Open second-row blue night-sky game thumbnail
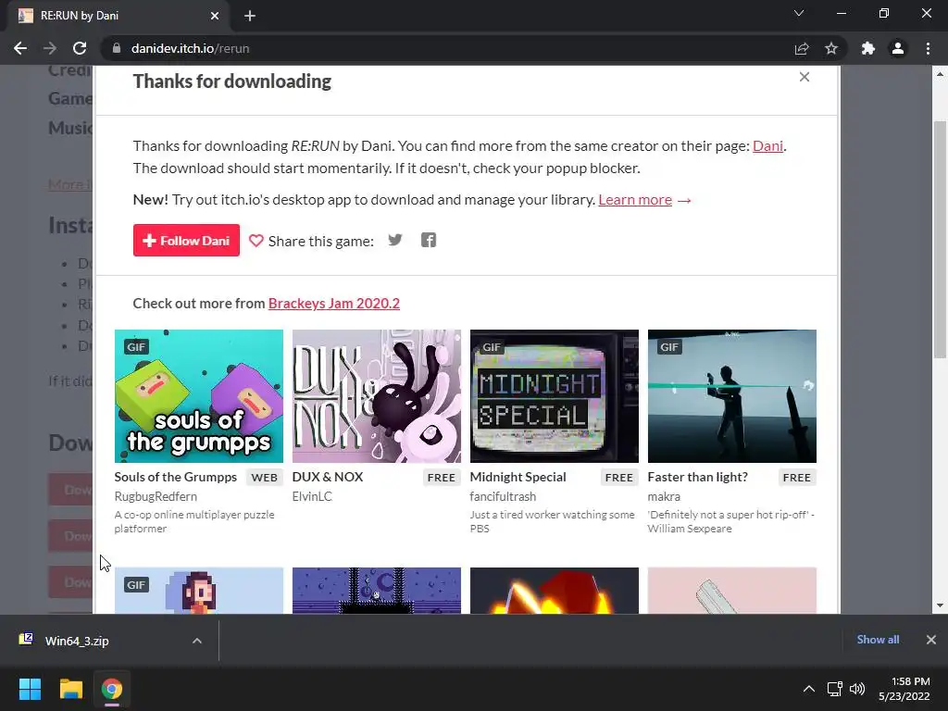Viewport: 948px width, 711px height. point(377,591)
